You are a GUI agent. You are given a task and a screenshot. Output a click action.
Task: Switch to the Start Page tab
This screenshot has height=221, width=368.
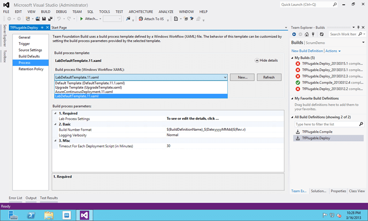pyautogui.click(x=59, y=28)
